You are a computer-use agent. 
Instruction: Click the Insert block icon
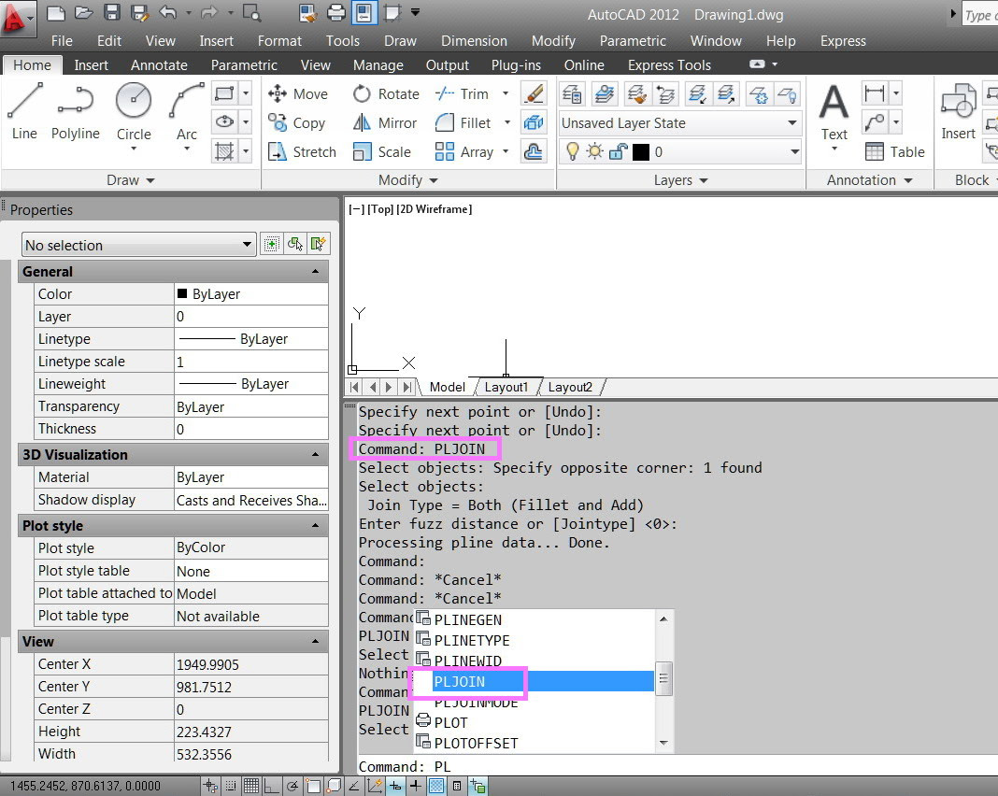click(958, 110)
